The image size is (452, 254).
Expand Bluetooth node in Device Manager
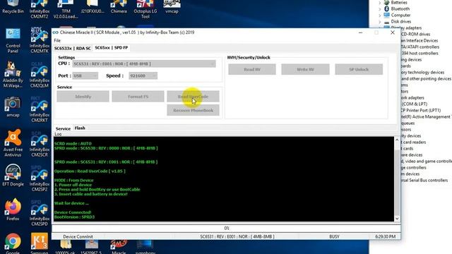click(380, 9)
